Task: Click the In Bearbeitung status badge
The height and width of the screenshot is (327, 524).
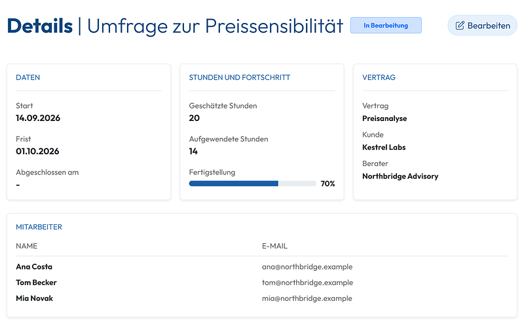Action: [386, 26]
